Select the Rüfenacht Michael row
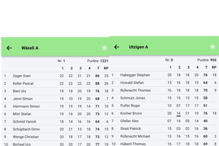The width and height of the screenshot is (219, 146). [164, 136]
